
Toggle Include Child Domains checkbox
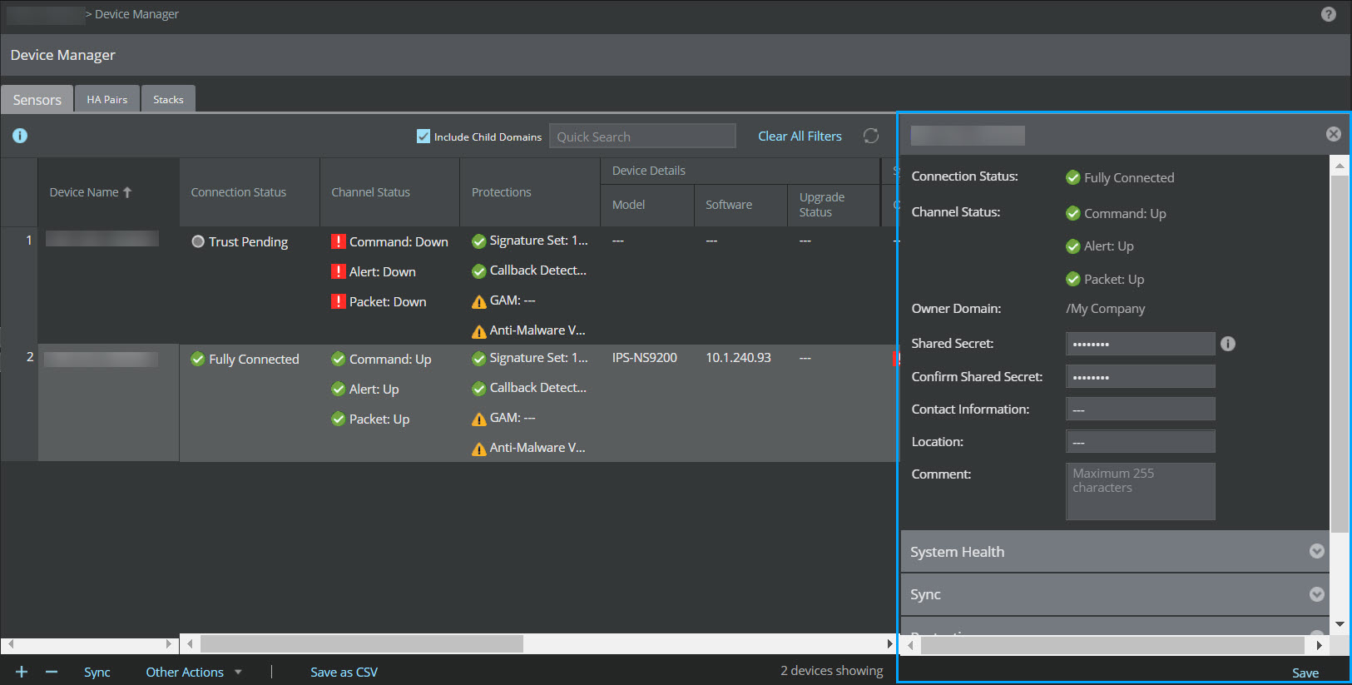pyautogui.click(x=423, y=136)
